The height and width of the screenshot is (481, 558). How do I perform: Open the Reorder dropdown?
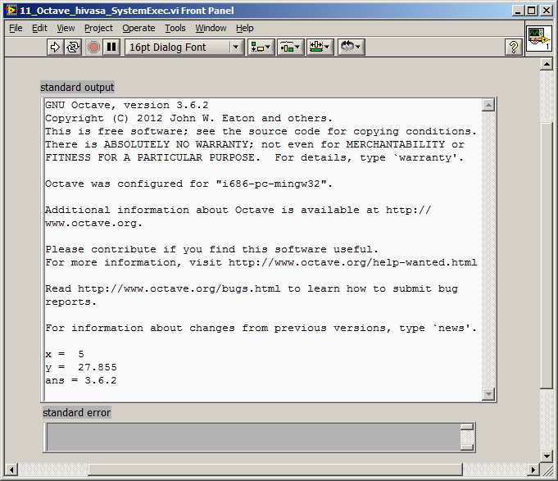tap(351, 47)
